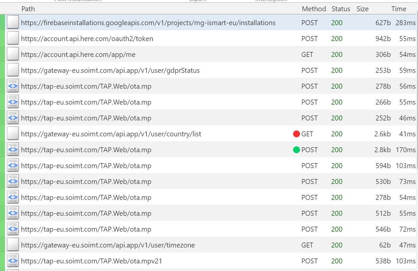Click the 41ms time cell
Viewport: 418px width, 271px height.
click(407, 134)
